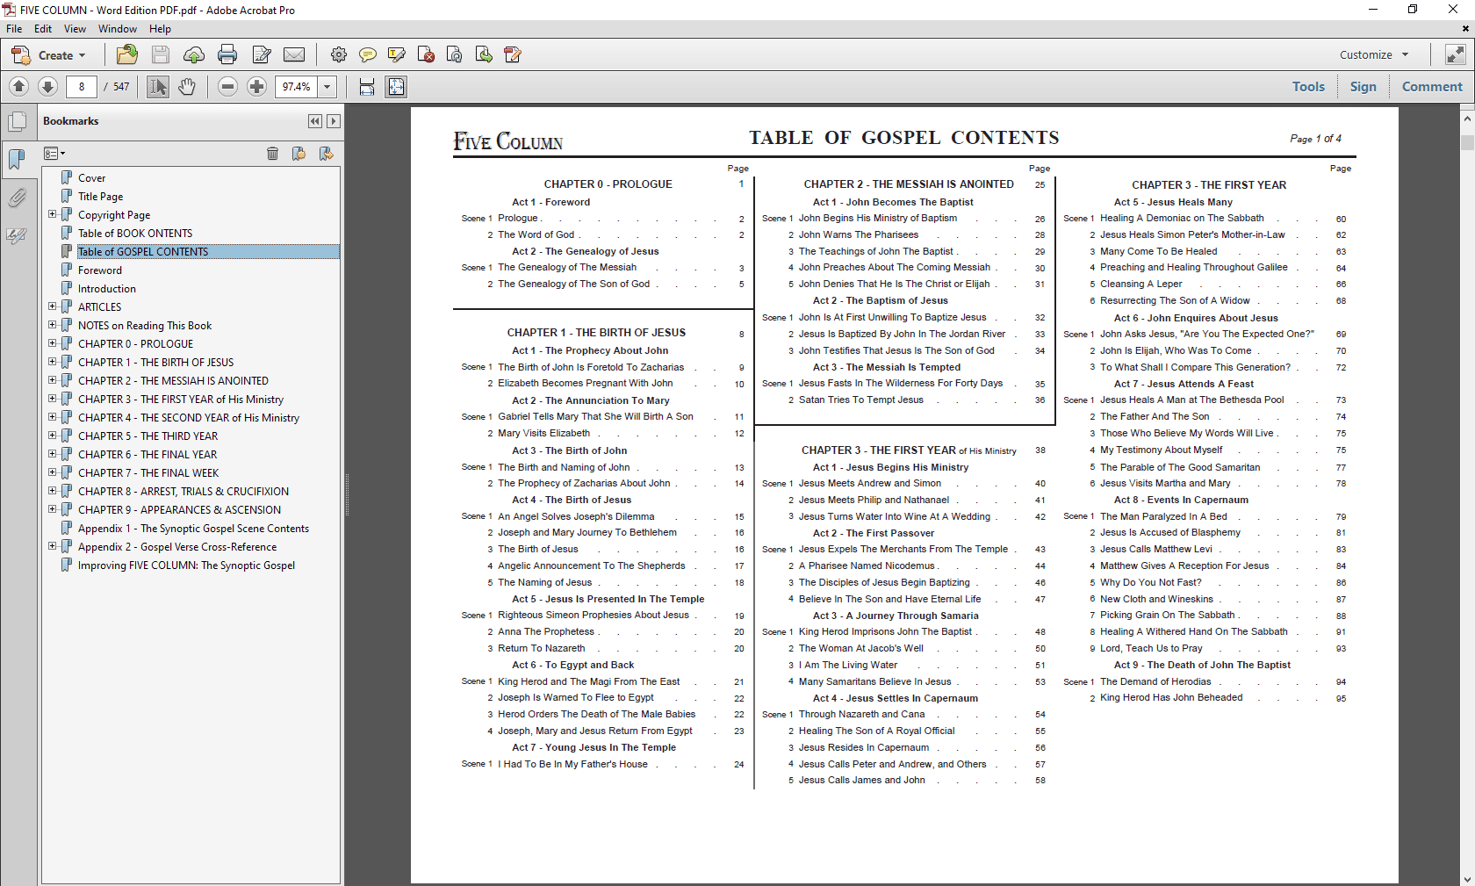This screenshot has width=1475, height=886.
Task: Zoom in with the plus button
Action: coord(256,86)
